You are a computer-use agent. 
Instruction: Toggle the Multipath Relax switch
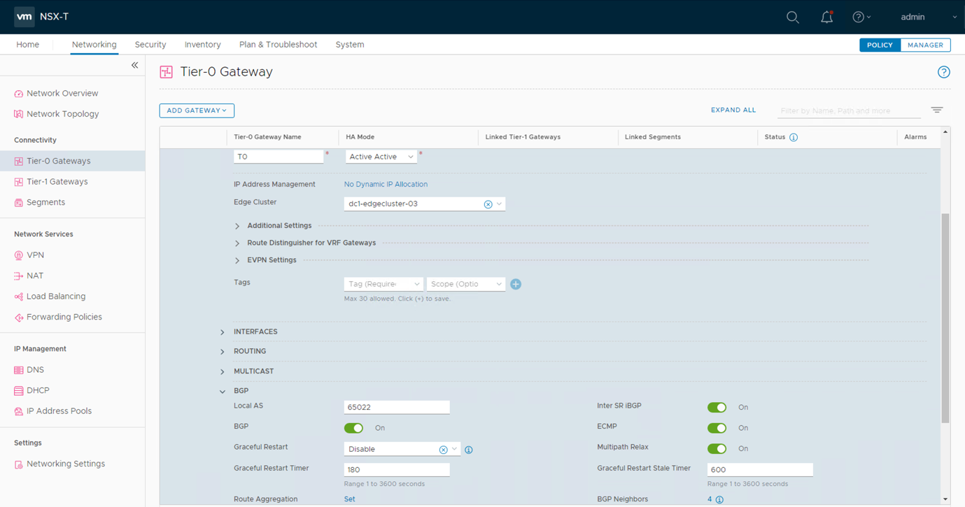click(x=717, y=448)
